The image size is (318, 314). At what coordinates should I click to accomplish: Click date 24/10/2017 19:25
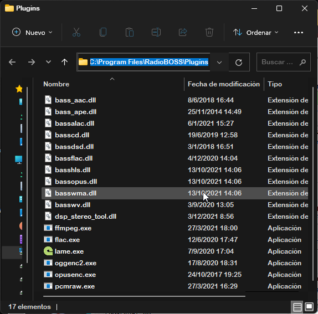(x=214, y=275)
